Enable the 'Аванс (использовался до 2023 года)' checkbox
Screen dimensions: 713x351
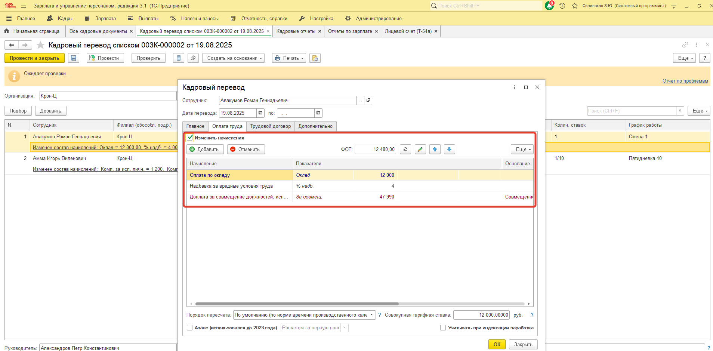[190, 328]
